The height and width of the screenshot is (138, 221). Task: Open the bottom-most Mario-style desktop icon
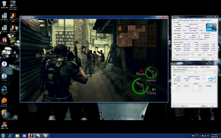(x=4, y=125)
